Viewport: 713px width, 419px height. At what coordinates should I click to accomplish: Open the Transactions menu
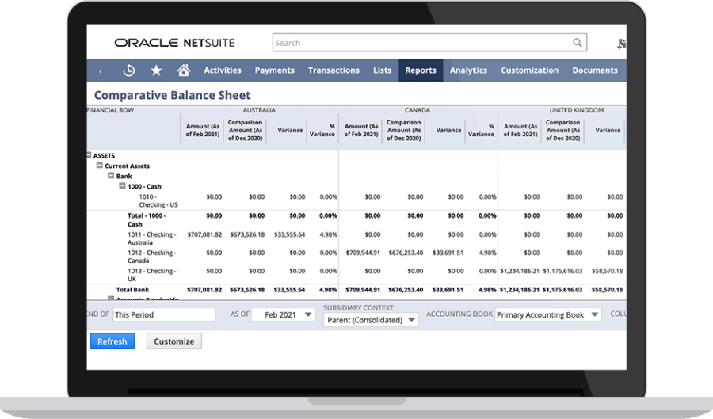(334, 70)
